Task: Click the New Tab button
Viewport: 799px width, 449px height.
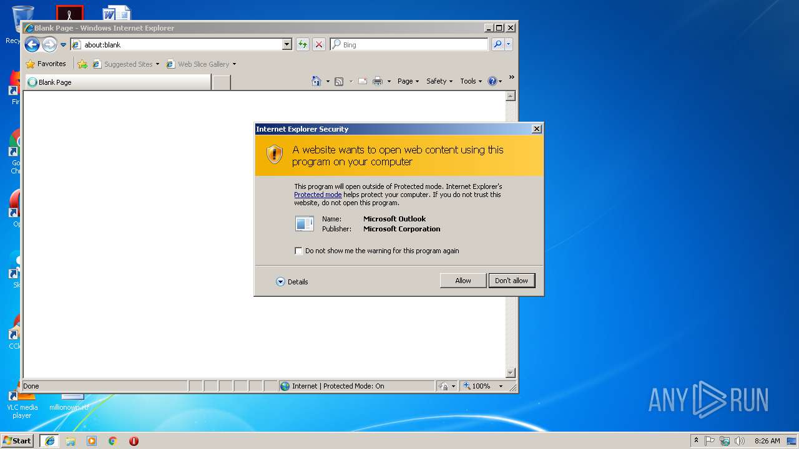Action: click(x=221, y=82)
